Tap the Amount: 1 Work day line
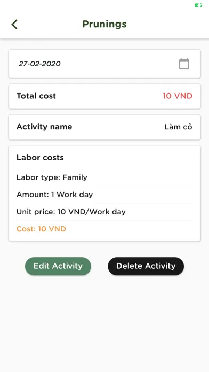The width and height of the screenshot is (209, 372). pos(55,195)
